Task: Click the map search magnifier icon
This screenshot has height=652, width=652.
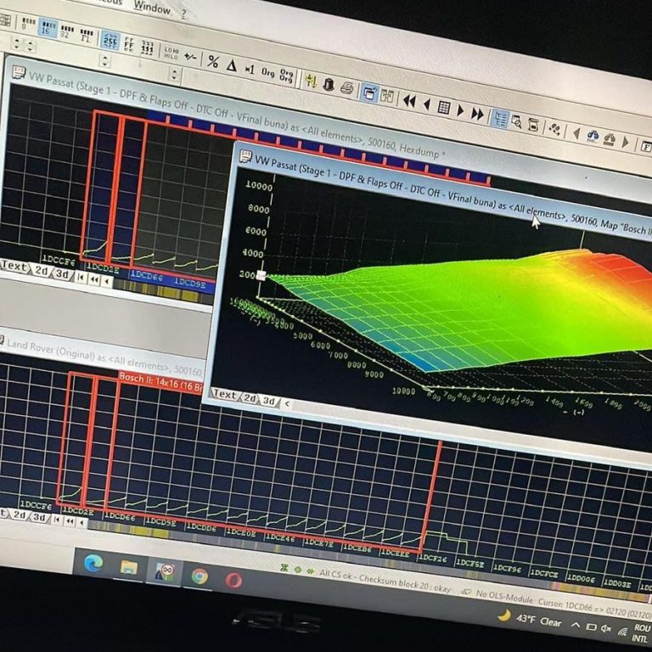Action: 516,122
